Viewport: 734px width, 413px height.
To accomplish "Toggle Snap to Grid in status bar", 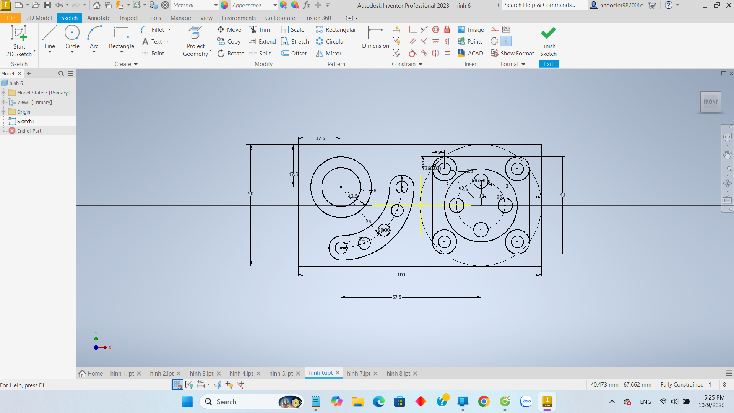I will click(x=177, y=385).
